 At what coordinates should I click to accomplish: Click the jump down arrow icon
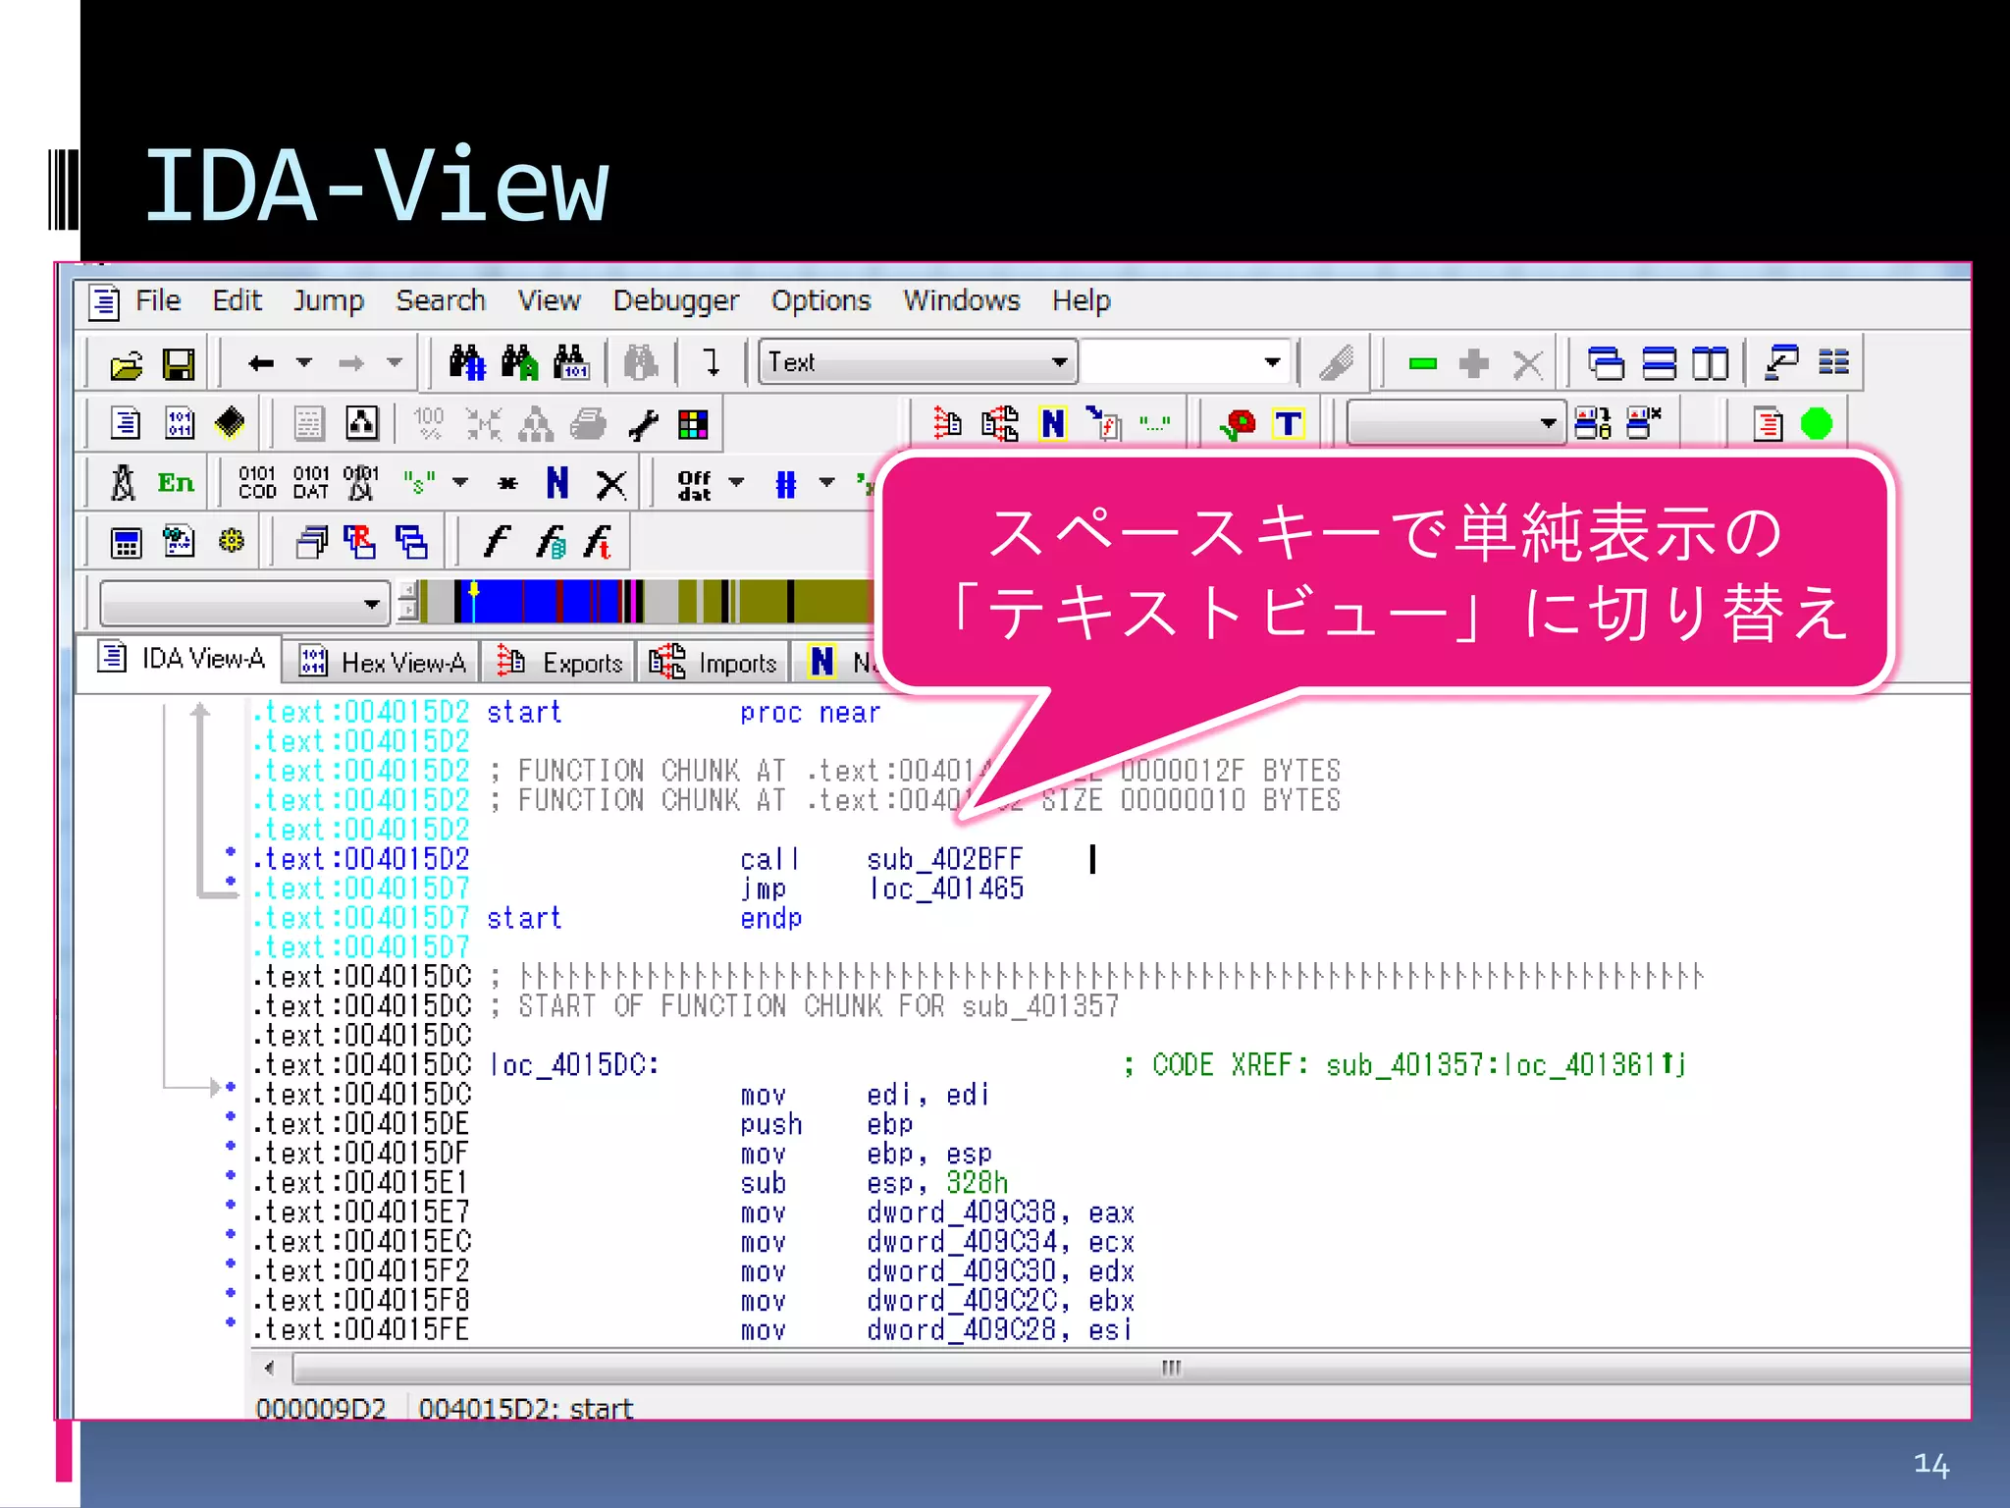(713, 362)
